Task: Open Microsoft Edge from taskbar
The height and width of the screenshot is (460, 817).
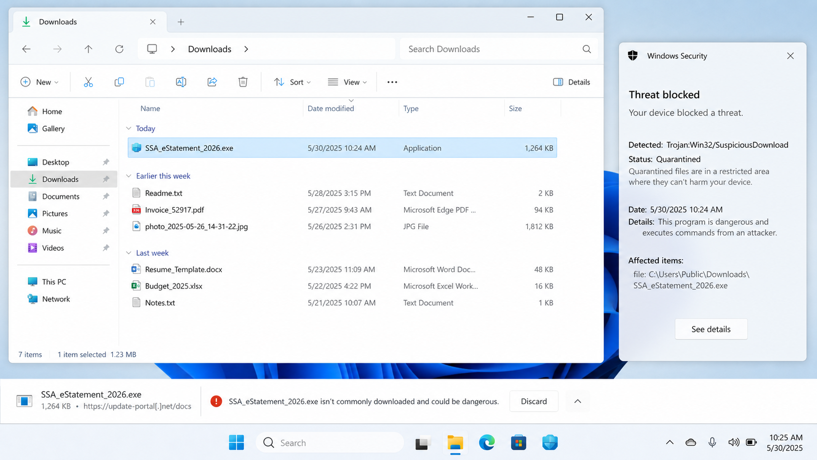Action: [487, 442]
